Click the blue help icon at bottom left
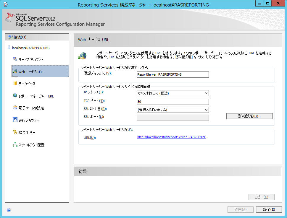The height and width of the screenshot is (218, 287). tap(9, 210)
